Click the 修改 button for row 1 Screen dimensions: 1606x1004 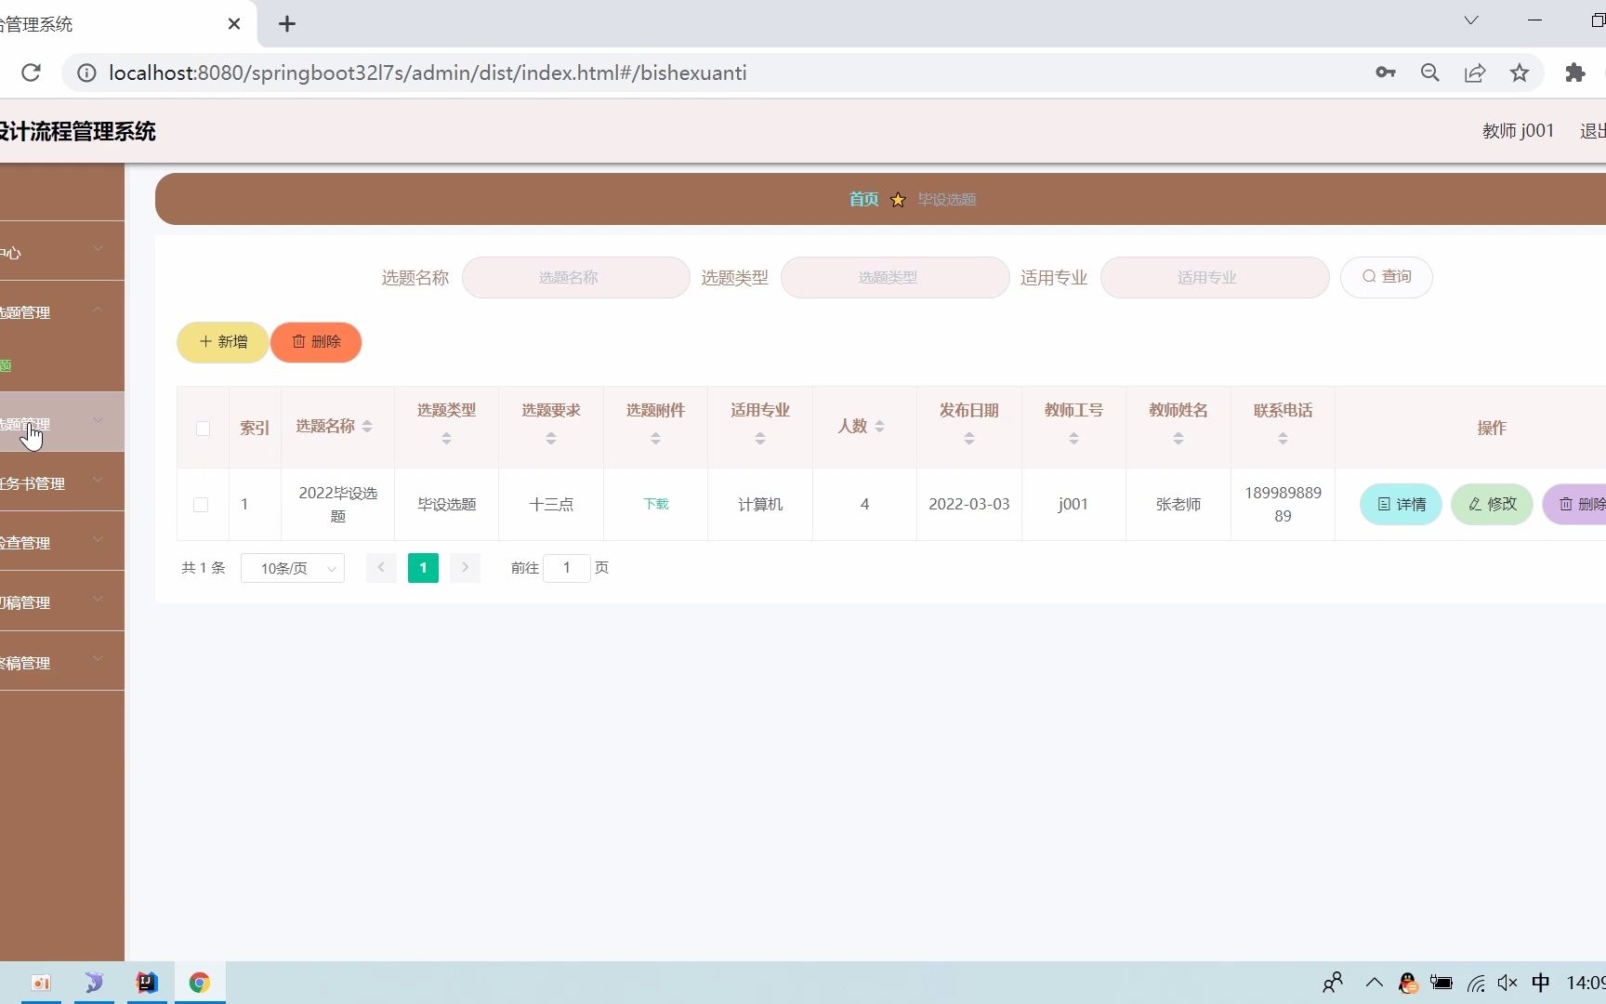point(1491,504)
